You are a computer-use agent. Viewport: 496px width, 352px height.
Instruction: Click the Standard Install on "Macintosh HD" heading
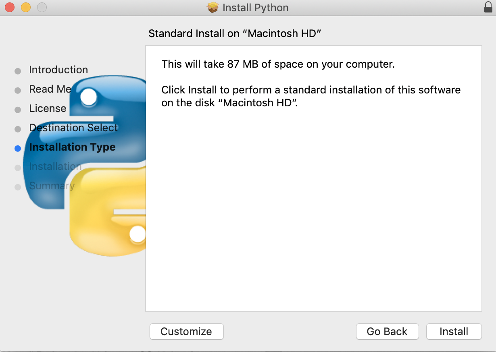(x=234, y=33)
